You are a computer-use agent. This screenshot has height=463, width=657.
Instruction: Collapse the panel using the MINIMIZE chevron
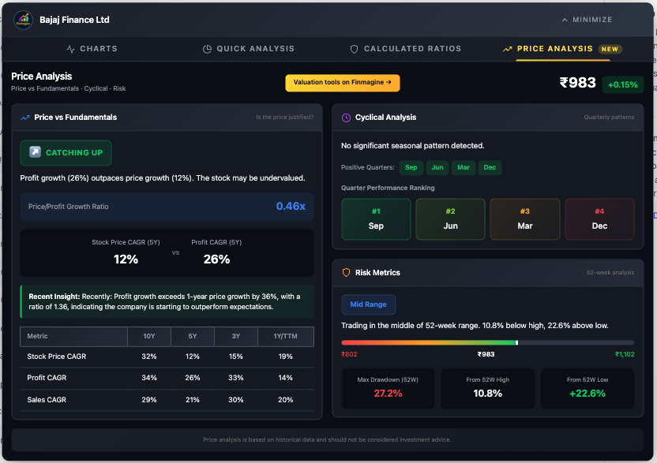pos(564,20)
